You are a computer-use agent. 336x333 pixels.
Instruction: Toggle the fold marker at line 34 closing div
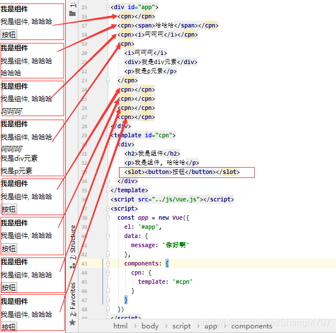[x=108, y=181]
